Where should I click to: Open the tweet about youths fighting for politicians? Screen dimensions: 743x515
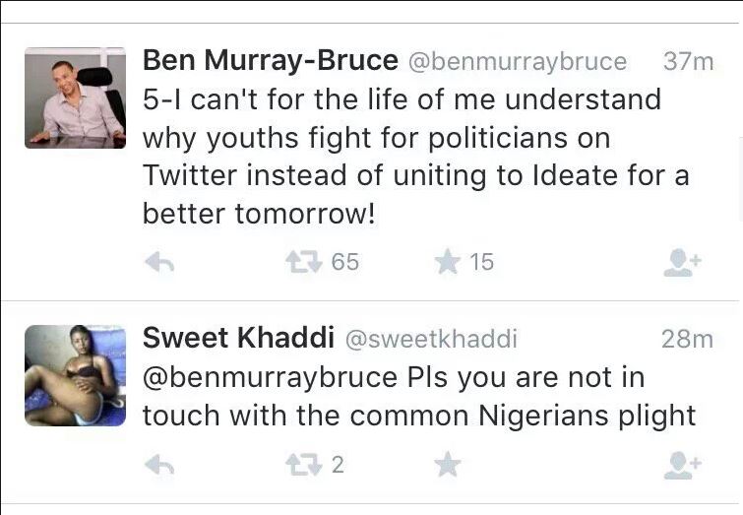point(413,156)
